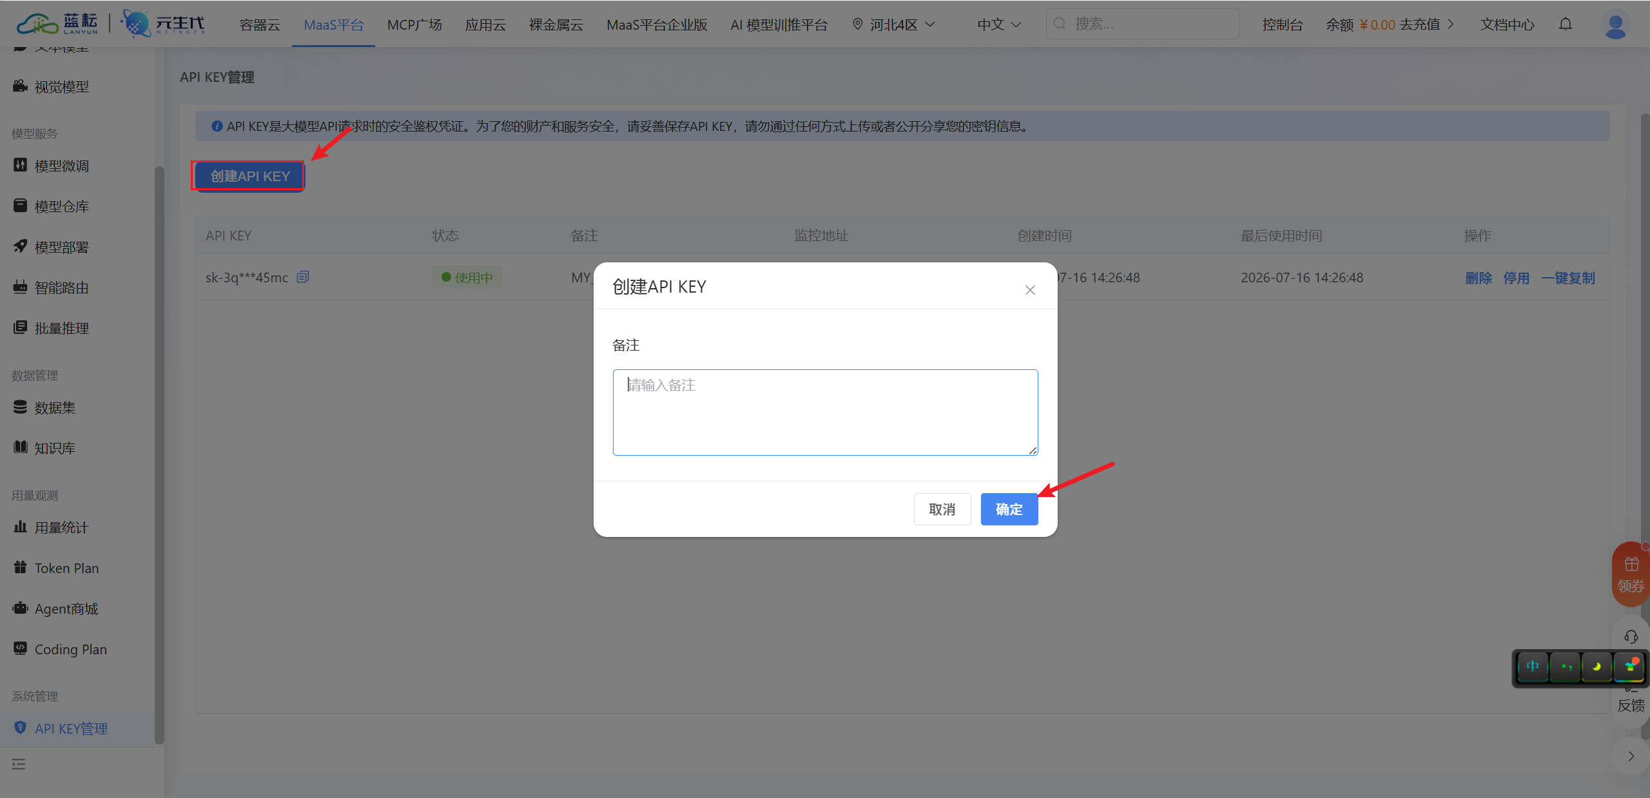The image size is (1650, 798).
Task: Open 知识库 in the sidebar
Action: [x=77, y=448]
